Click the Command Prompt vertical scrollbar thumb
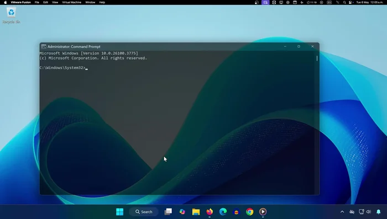 (x=317, y=58)
